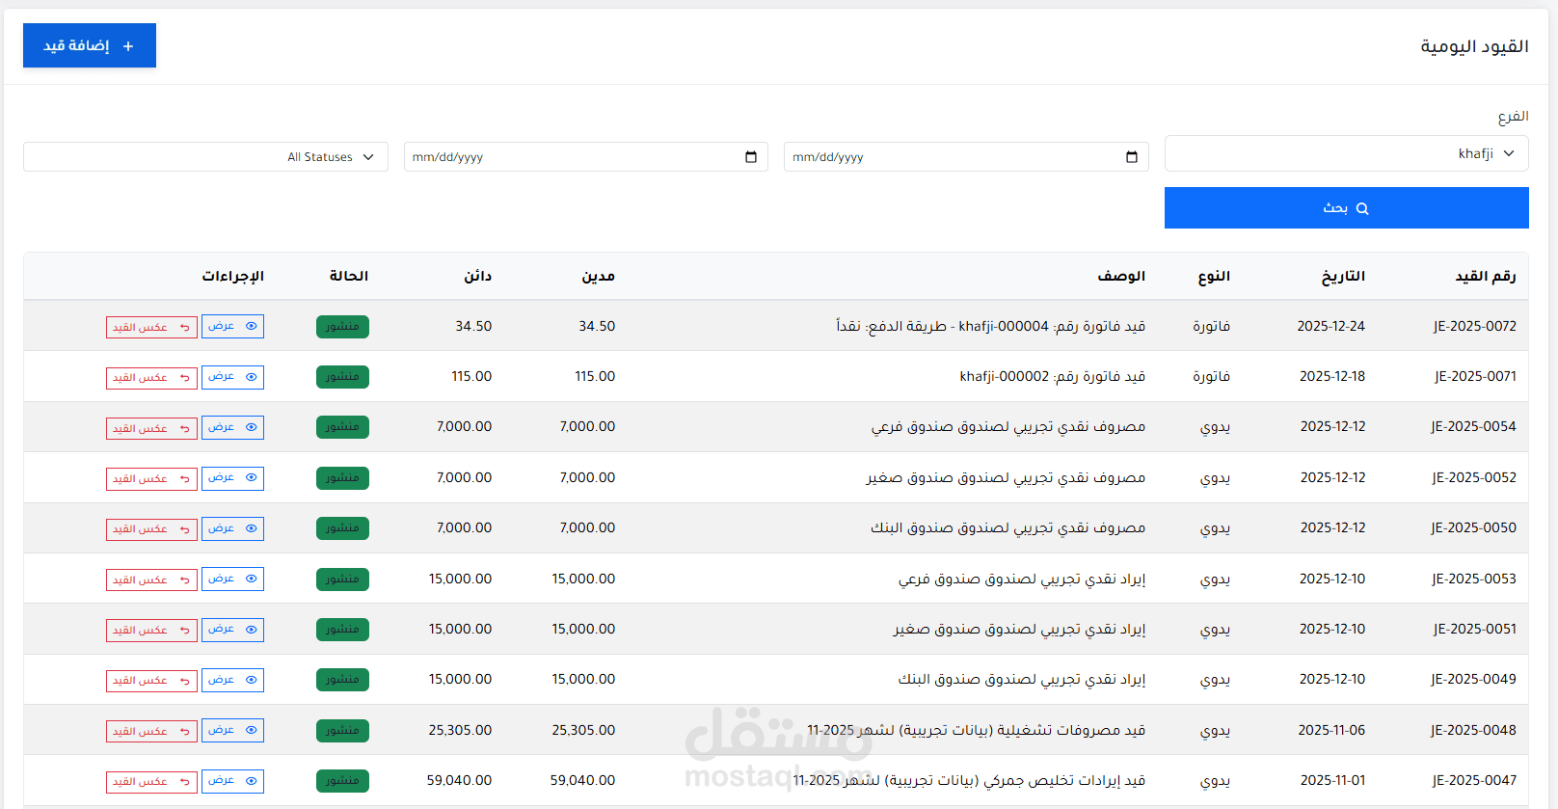Click "عكس القيد" for entry JE-2025-0049
The width and height of the screenshot is (1558, 809).
151,681
